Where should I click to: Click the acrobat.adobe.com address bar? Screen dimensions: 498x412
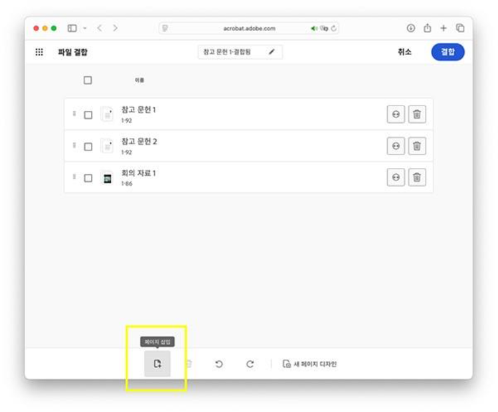(249, 29)
